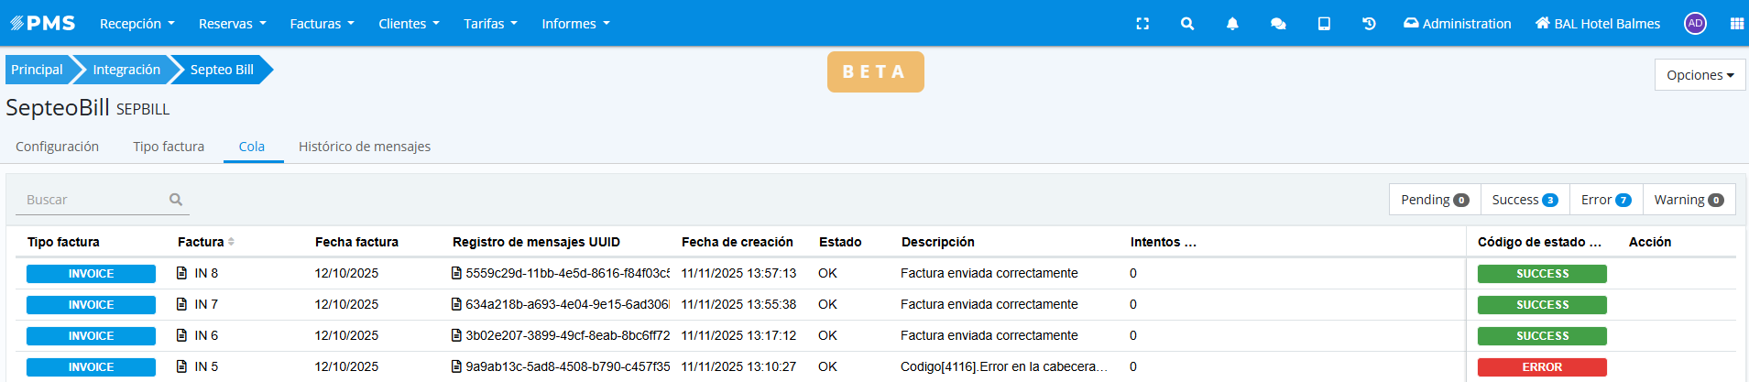Click the tablet icon in top bar
Image resolution: width=1749 pixels, height=382 pixels.
pyautogui.click(x=1324, y=24)
